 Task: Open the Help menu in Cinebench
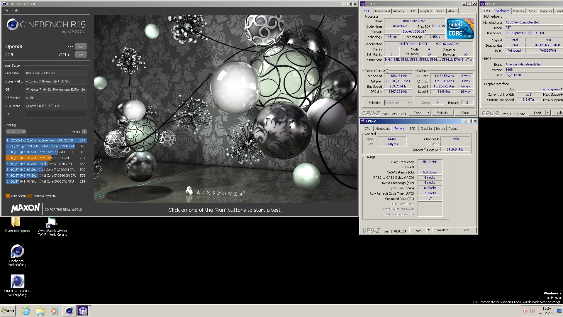tap(16, 10)
